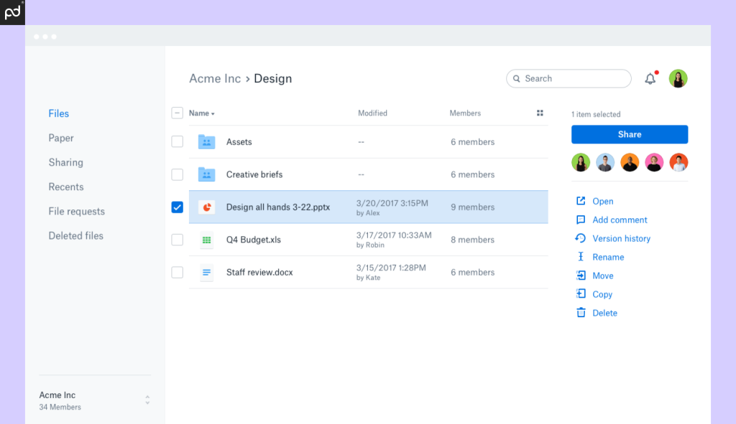Check the Staff review.docx checkbox

177,272
